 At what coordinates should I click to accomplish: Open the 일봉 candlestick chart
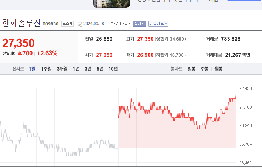click(x=192, y=69)
